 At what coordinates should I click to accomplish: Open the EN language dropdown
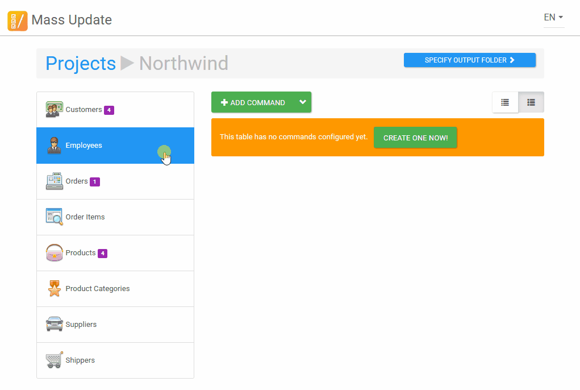(x=553, y=18)
